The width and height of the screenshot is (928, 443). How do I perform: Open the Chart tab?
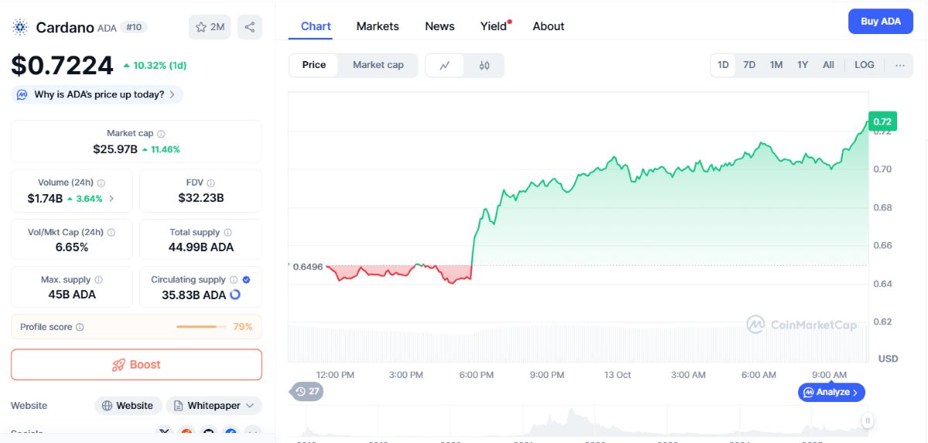click(316, 26)
